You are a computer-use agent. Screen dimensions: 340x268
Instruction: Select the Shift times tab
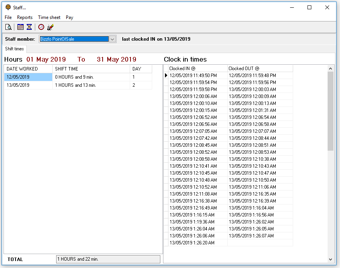[x=14, y=49]
